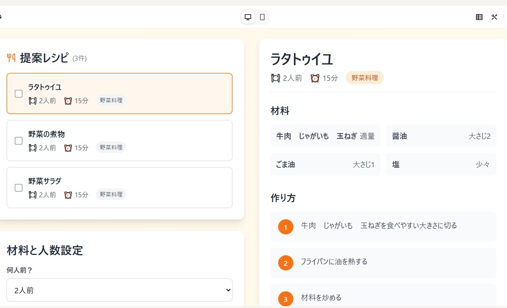Select the desktop monitor preview icon
507x308 pixels.
248,17
